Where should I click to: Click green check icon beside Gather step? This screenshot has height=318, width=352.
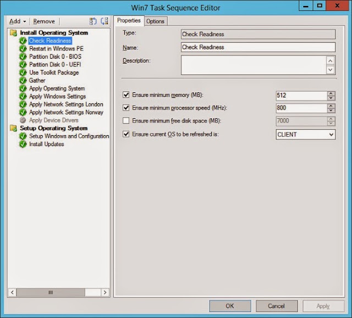(x=23, y=80)
